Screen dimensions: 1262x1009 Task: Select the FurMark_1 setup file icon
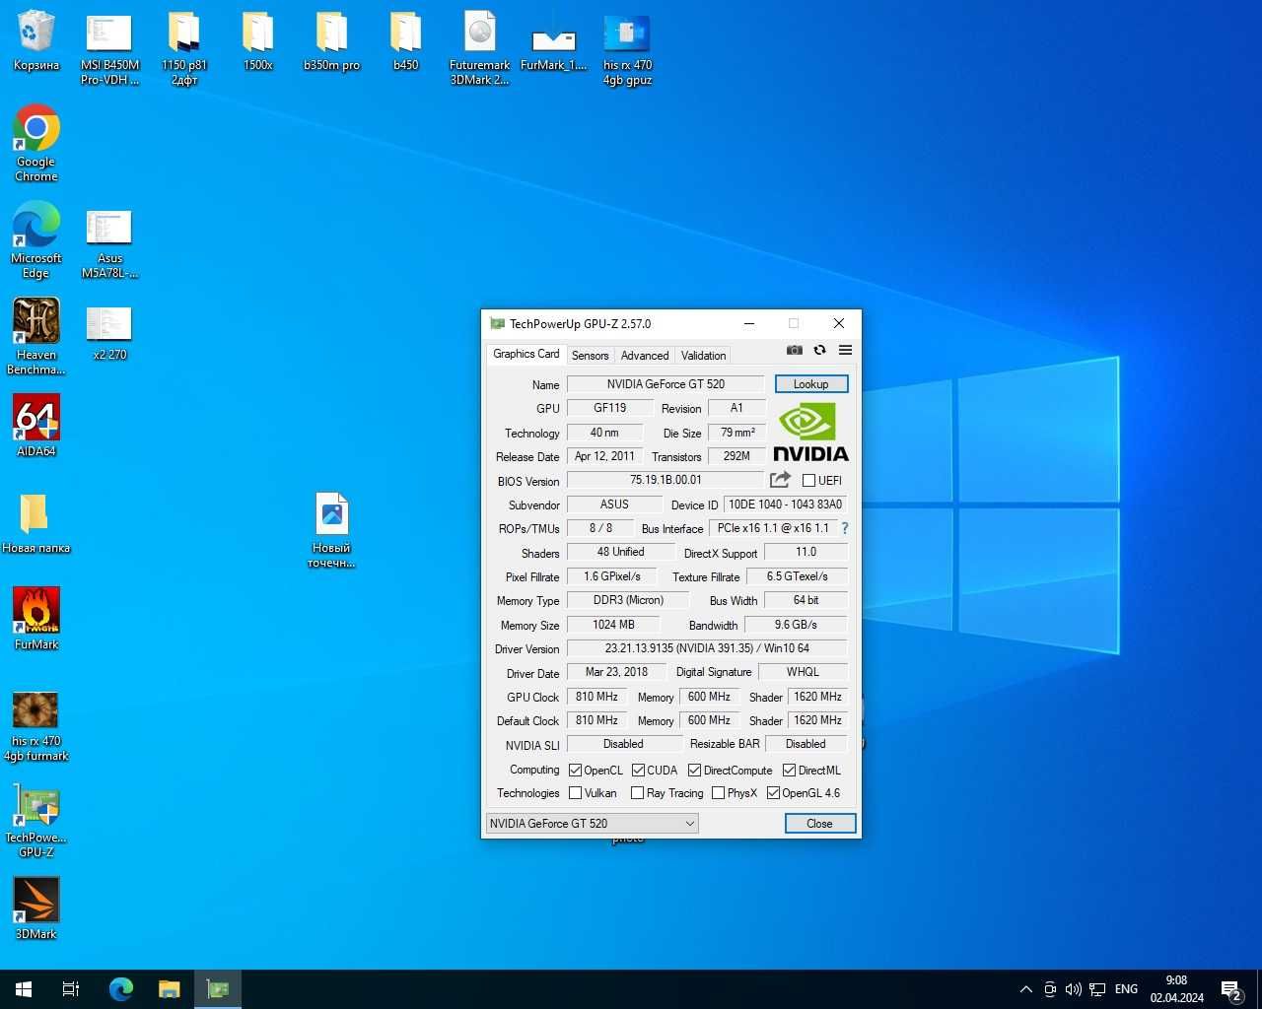554,41
